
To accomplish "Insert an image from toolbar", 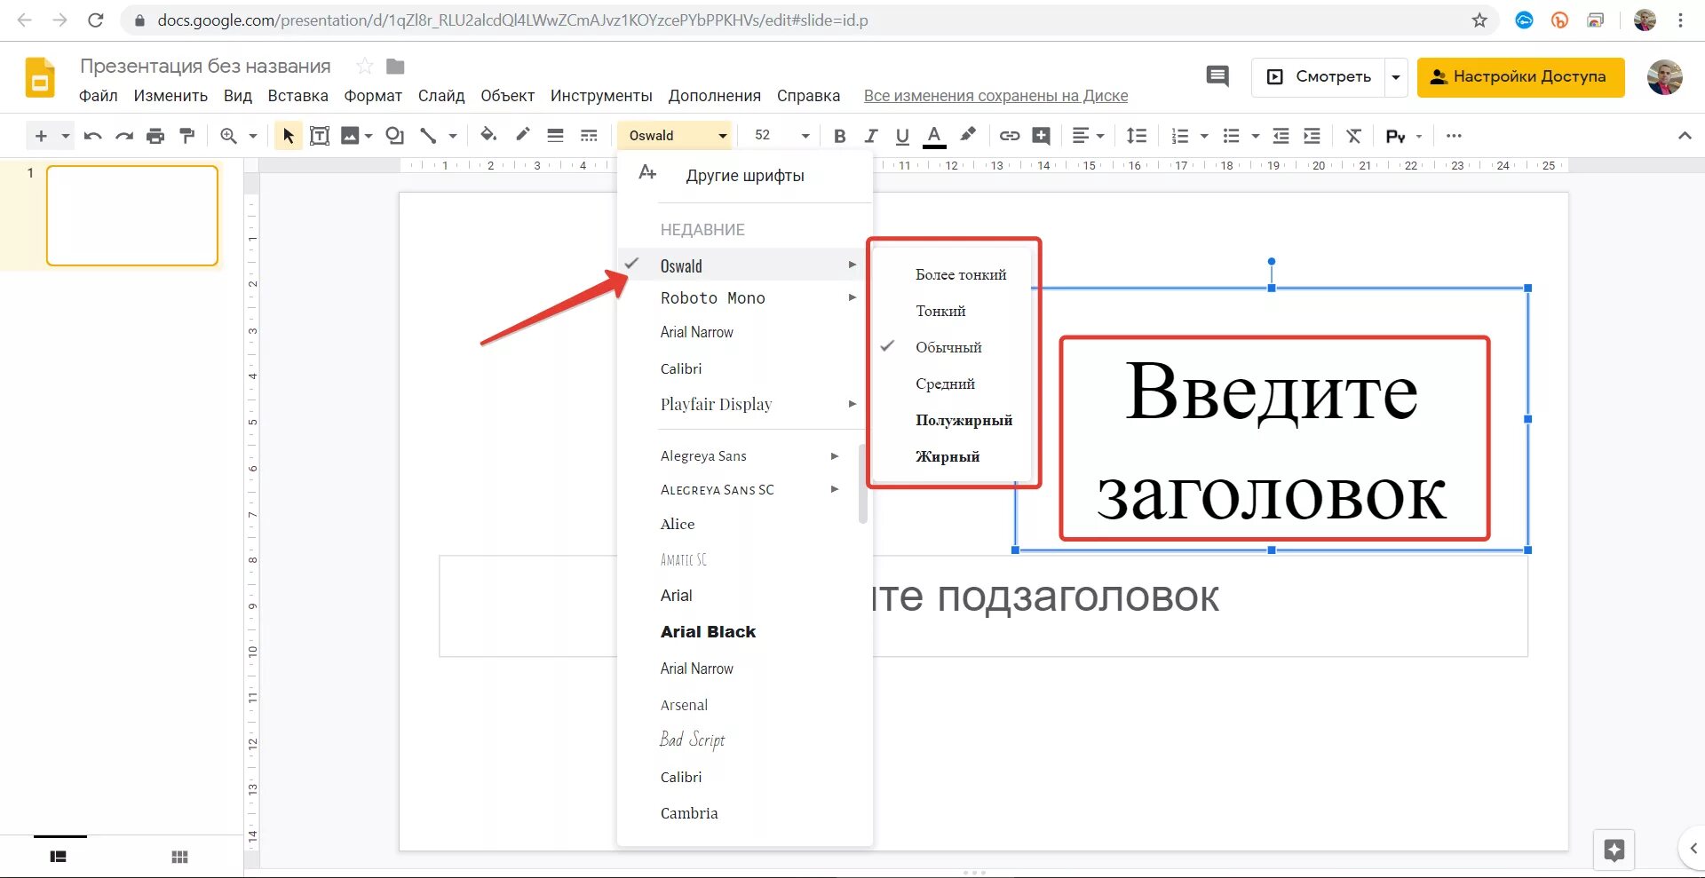I will pos(351,136).
